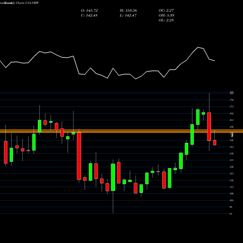The width and height of the screenshot is (243, 243).
Task: Click the 136 price axis label
Action: pos(231,154)
